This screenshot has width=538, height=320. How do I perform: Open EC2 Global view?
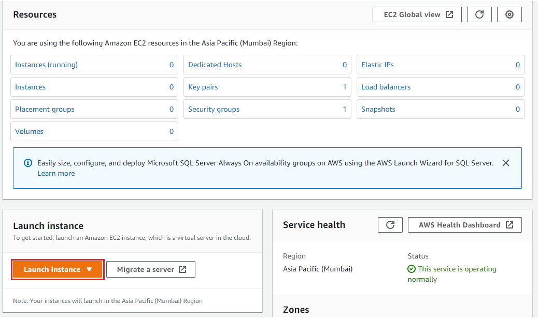point(417,14)
